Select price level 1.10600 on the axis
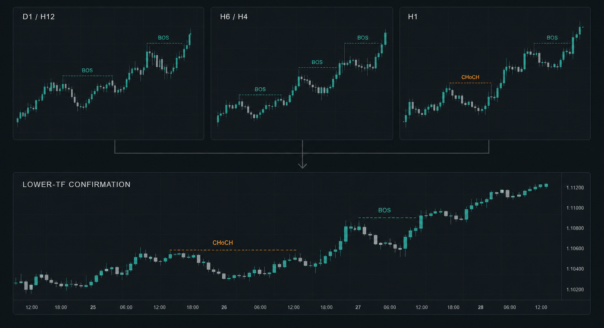The height and width of the screenshot is (328, 604). click(575, 249)
